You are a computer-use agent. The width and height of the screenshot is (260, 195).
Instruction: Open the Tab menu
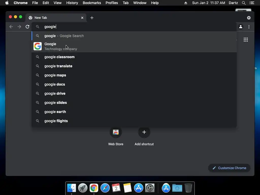125,3
